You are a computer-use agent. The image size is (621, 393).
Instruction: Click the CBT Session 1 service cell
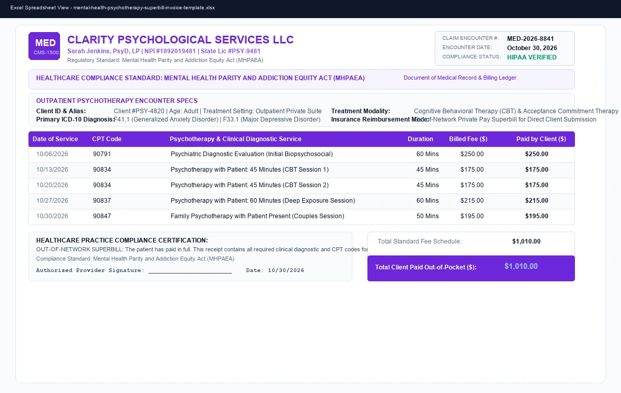[249, 170]
